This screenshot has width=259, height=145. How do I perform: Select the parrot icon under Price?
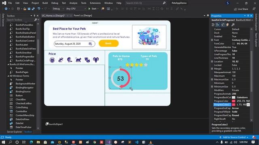coord(70,60)
